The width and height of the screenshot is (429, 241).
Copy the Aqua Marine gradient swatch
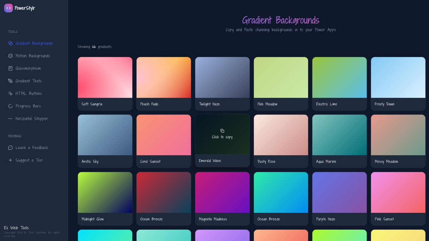340,135
